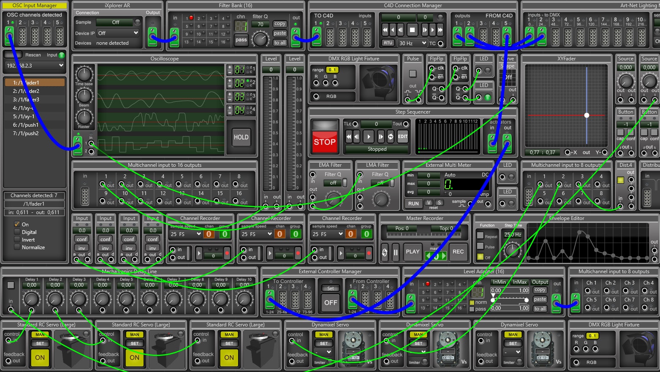
Task: Select the 1: /1/fader1 OSC channel
Action: (x=35, y=83)
